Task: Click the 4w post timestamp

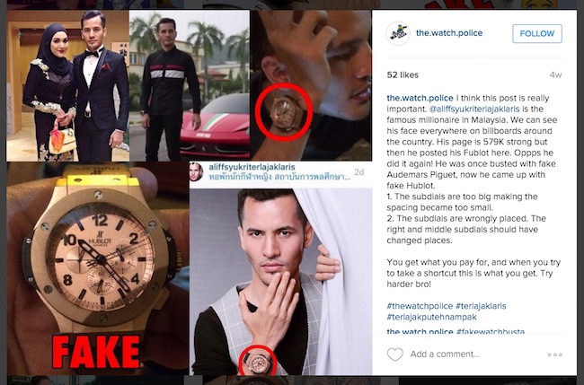Action: [x=555, y=74]
